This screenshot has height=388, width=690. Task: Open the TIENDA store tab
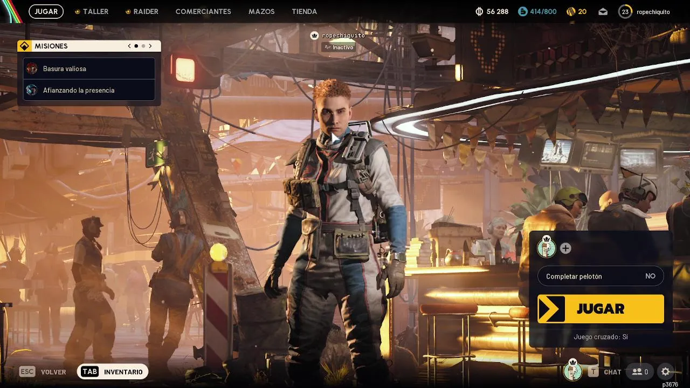(x=304, y=11)
